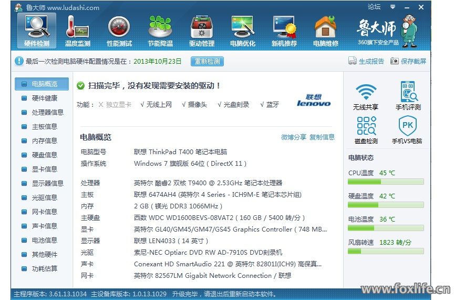Open the 温度监测 temperature monitoring tool

click(77, 31)
